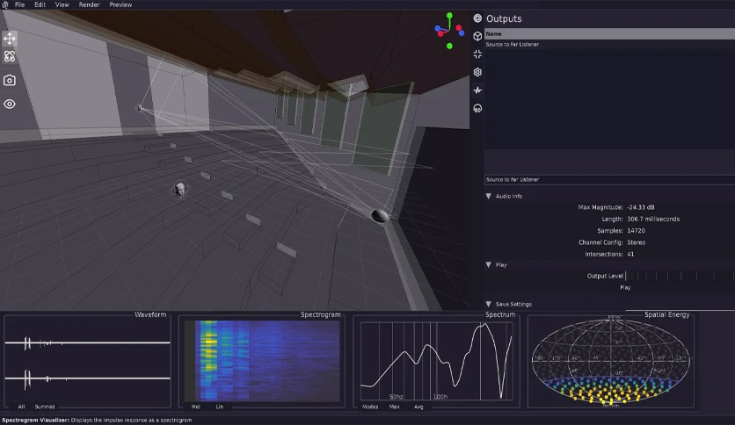Viewport: 735px width, 425px height.
Task: Click the Outputs panel title
Action: click(504, 18)
